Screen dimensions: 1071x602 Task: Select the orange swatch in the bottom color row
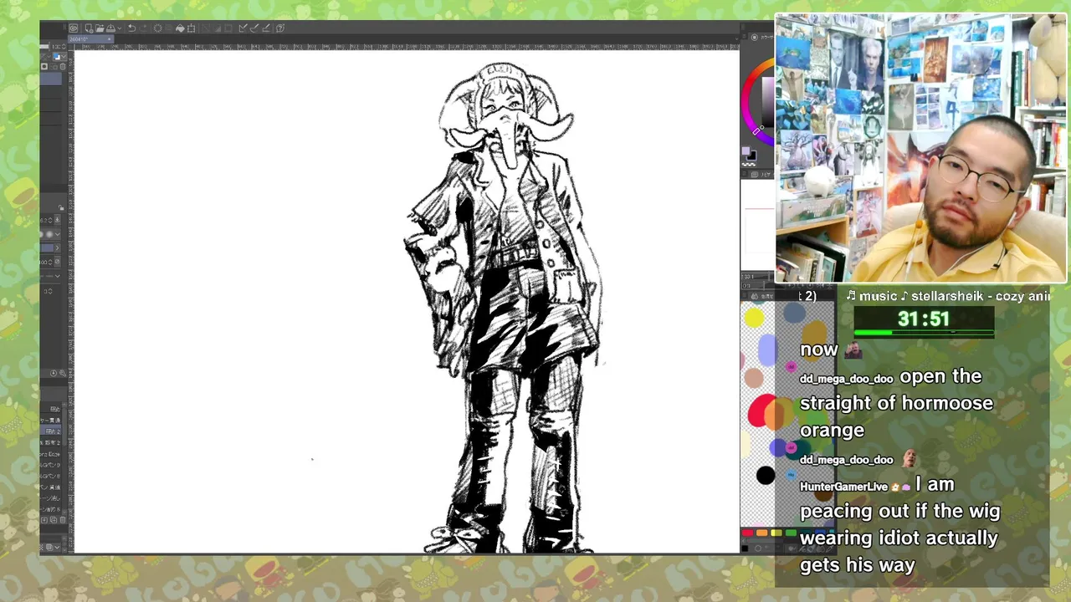(x=762, y=533)
